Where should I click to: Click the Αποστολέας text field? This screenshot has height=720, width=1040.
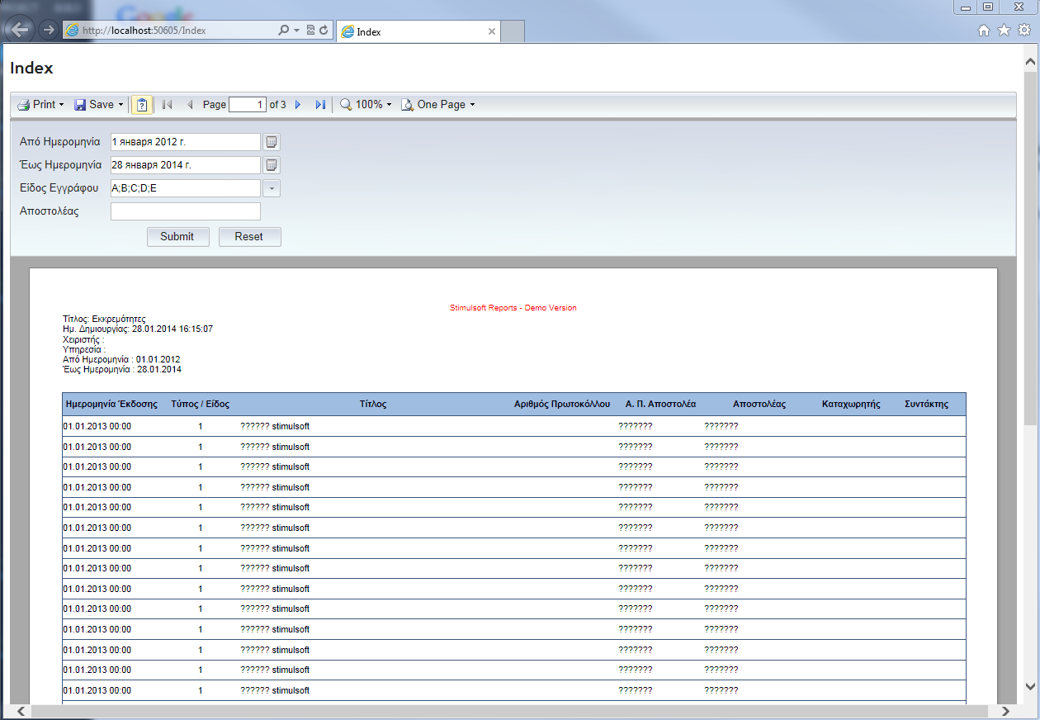(x=186, y=211)
